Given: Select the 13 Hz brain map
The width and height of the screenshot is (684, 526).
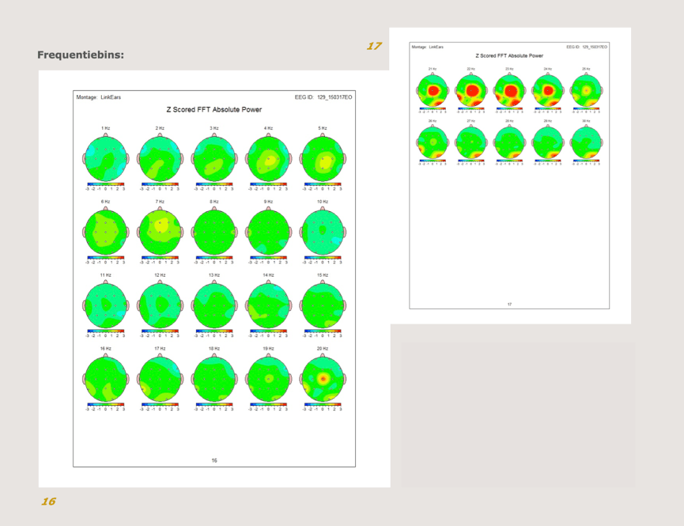Looking at the screenshot, I should point(214,305).
